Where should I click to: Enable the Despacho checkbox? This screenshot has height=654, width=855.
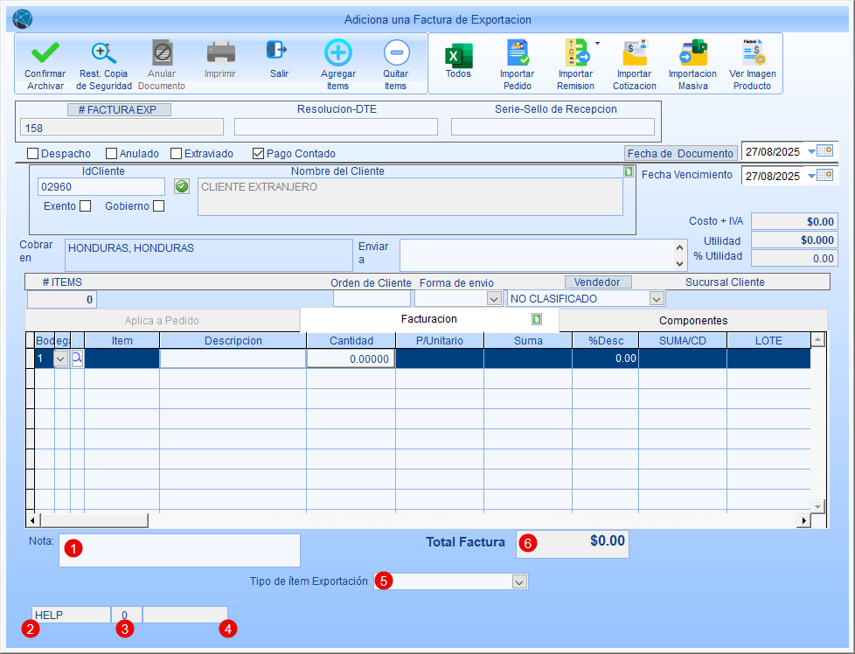tap(33, 154)
